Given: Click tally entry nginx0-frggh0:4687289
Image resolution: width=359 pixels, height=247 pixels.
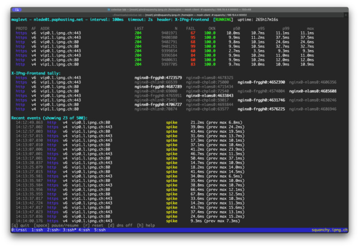Looking at the screenshot, I should point(158,87).
